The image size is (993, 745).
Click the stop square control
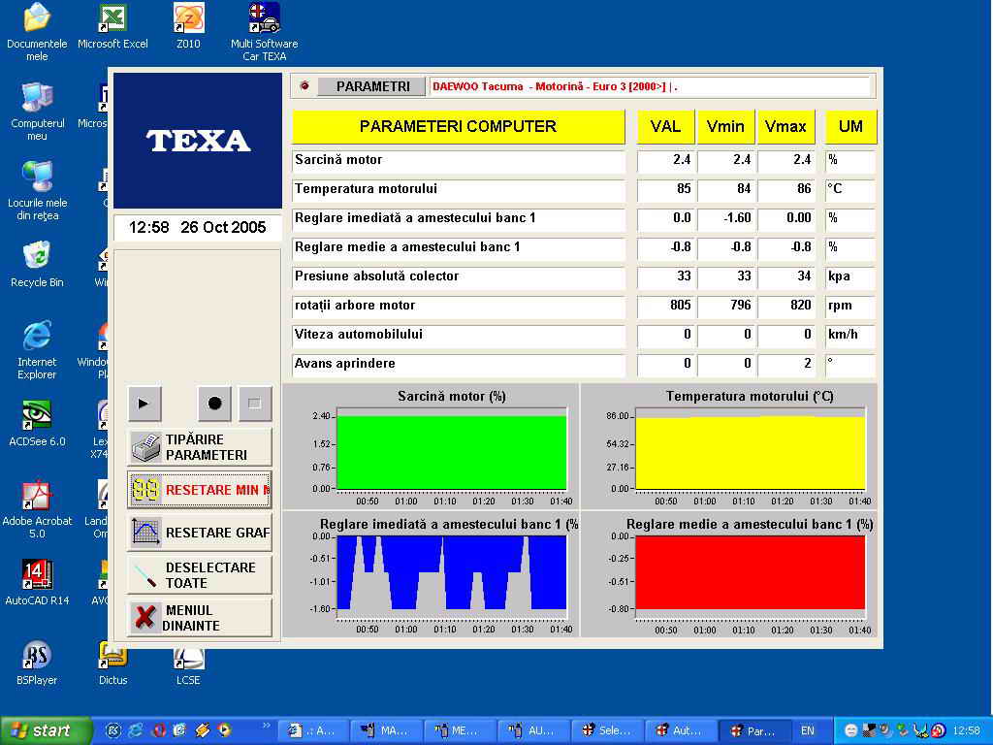click(255, 404)
